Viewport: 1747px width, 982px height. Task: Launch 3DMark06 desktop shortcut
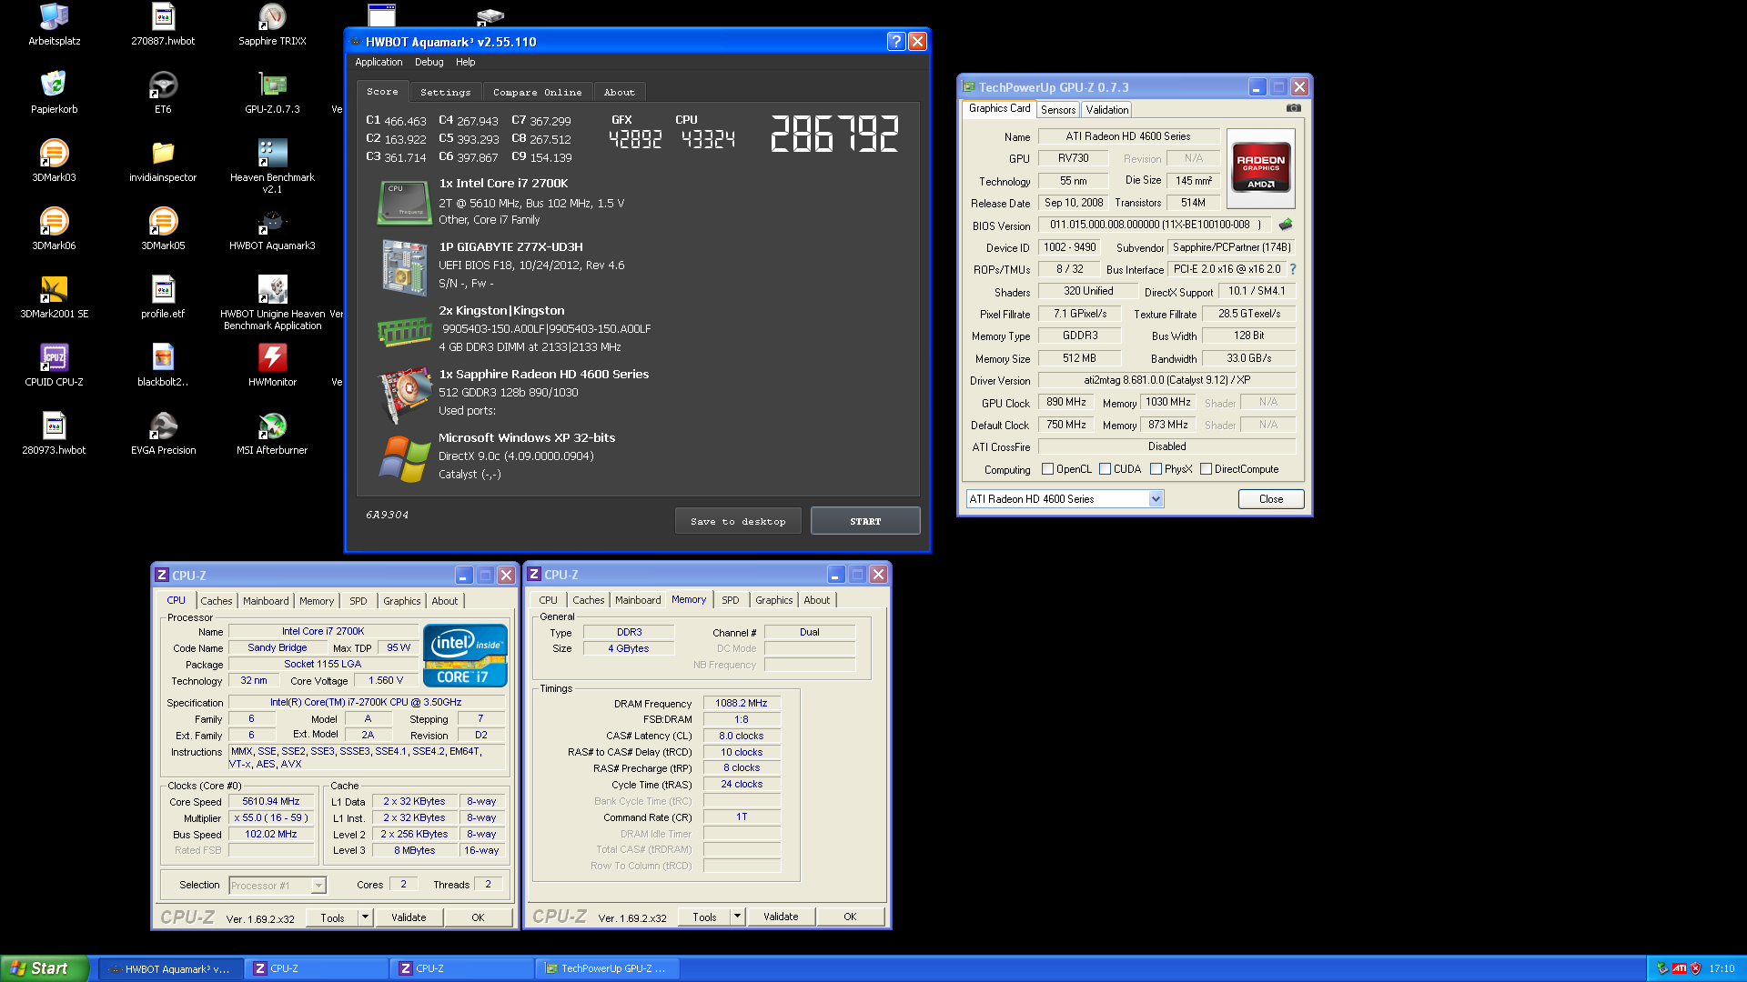point(55,228)
